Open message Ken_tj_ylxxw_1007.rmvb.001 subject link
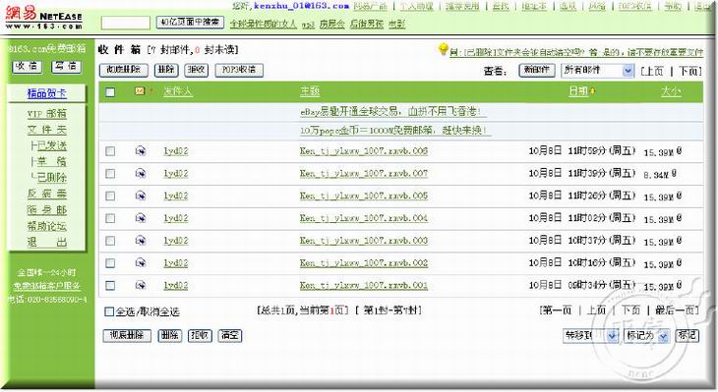Image resolution: width=718 pixels, height=392 pixels. click(x=364, y=286)
